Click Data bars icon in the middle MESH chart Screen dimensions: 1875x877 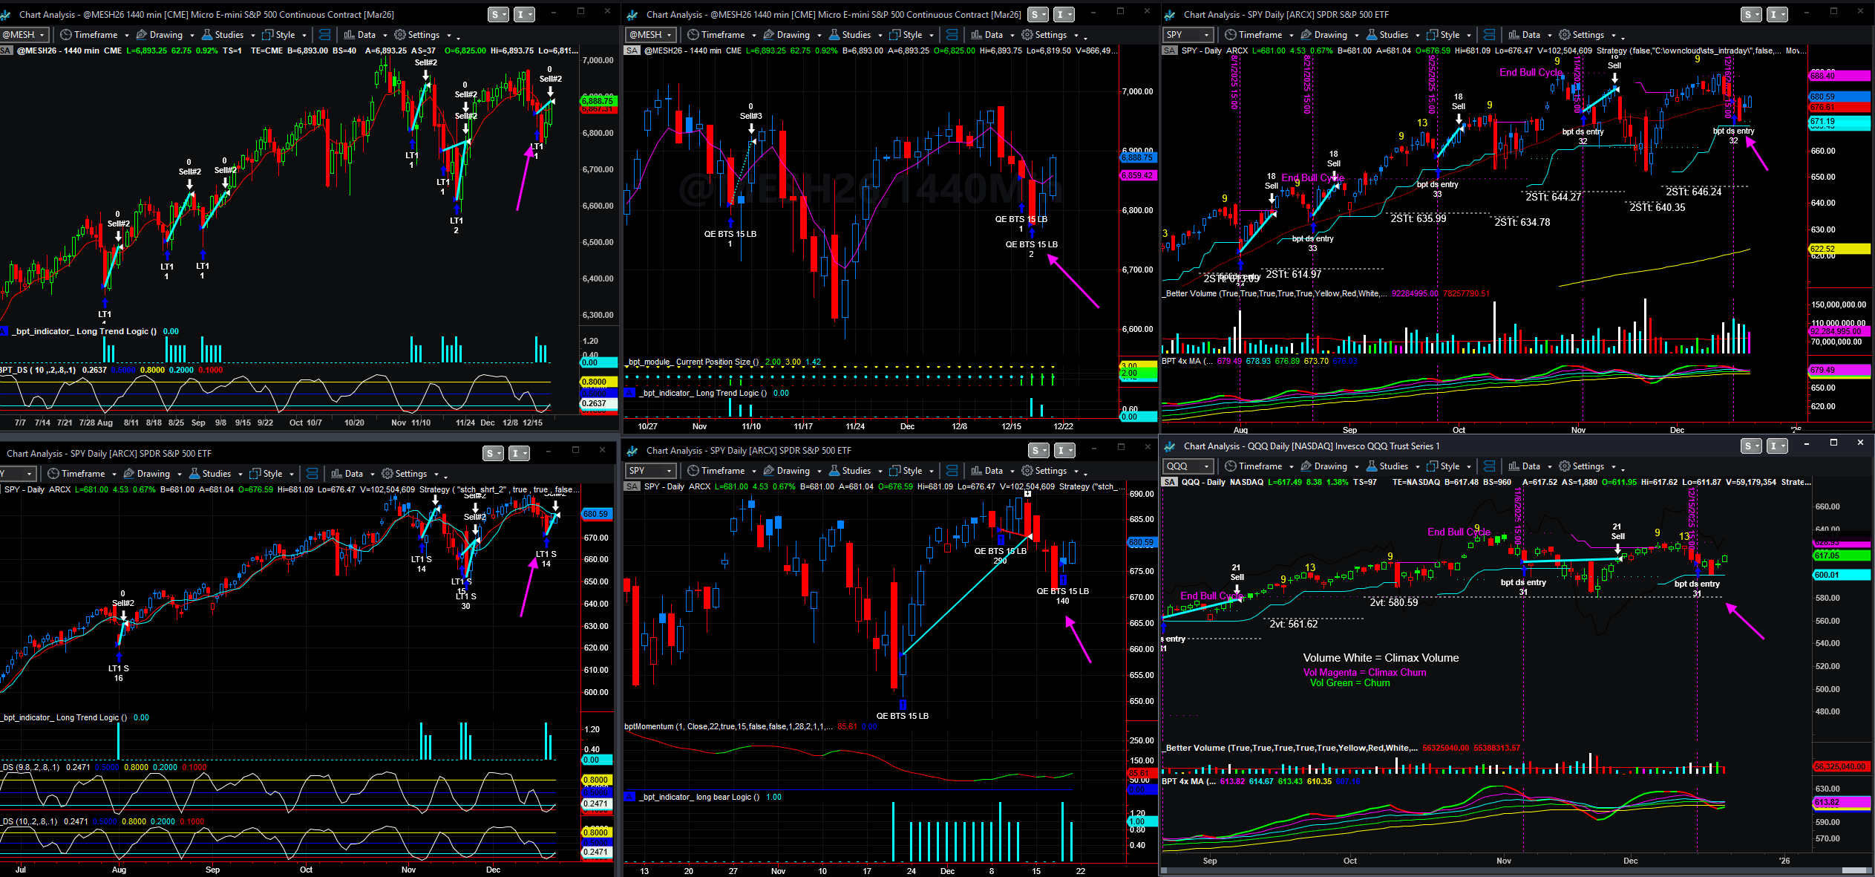[976, 35]
